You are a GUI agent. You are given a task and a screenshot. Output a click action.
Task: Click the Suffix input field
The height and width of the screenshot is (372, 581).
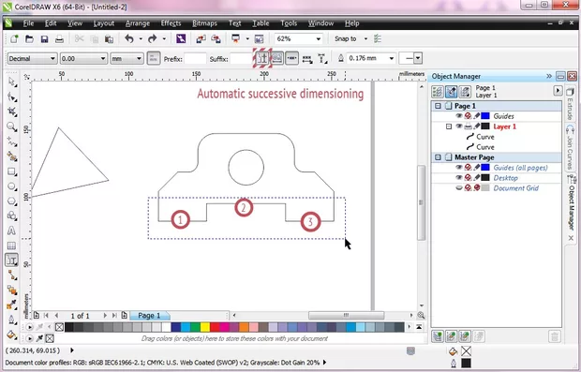click(x=241, y=58)
